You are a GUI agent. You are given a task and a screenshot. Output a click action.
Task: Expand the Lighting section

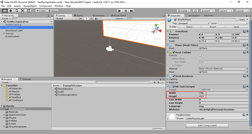click(x=168, y=79)
